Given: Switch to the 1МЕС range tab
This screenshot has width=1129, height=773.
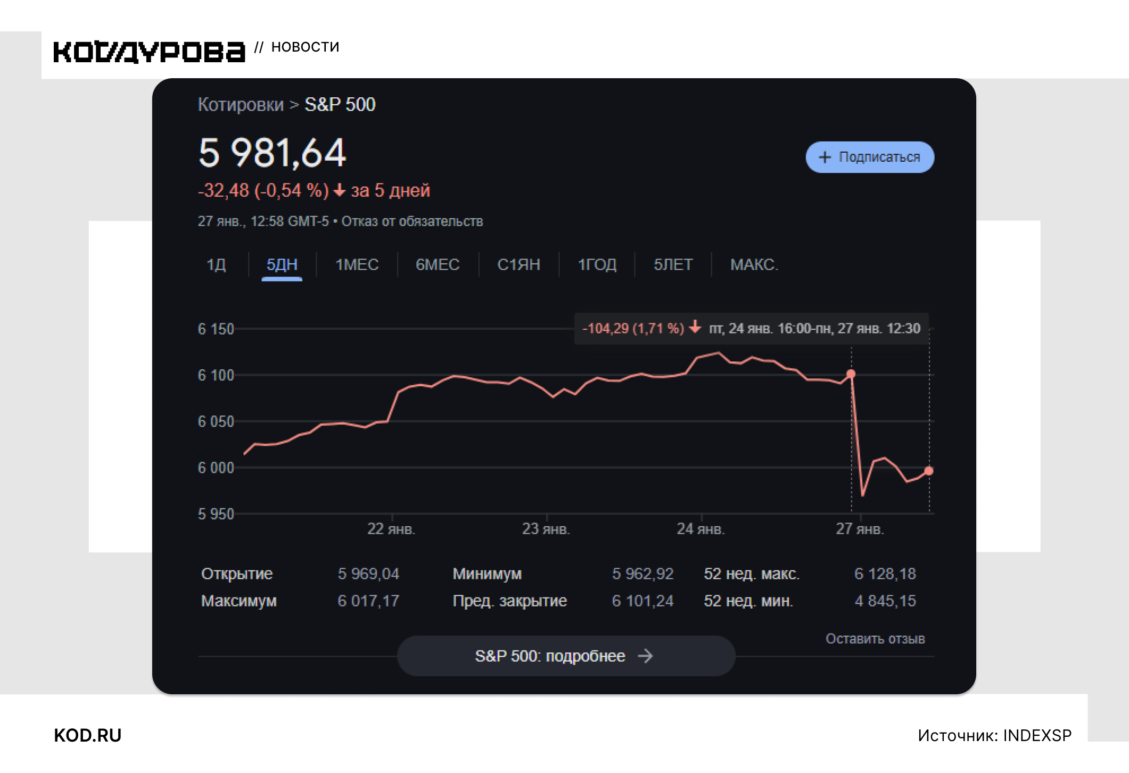Looking at the screenshot, I should click(x=357, y=264).
